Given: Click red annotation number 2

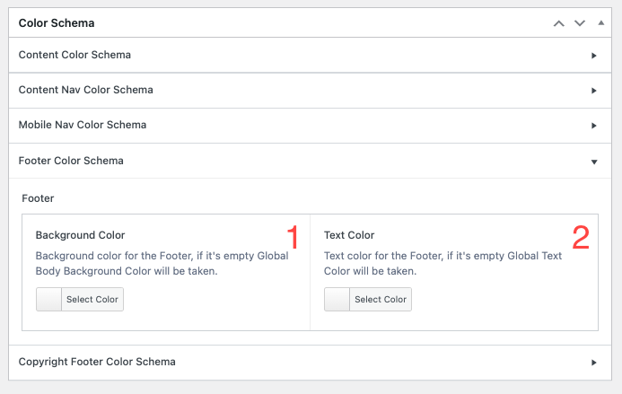Looking at the screenshot, I should [x=581, y=238].
